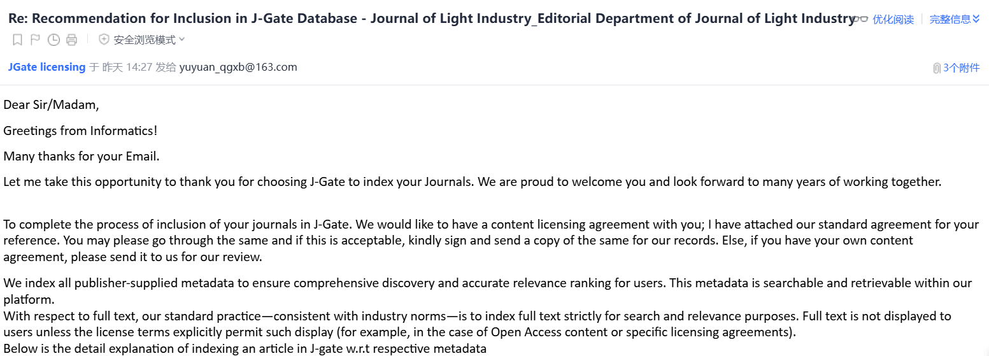
Task: Click the 'Many thanks for your Email.' line
Action: [82, 156]
